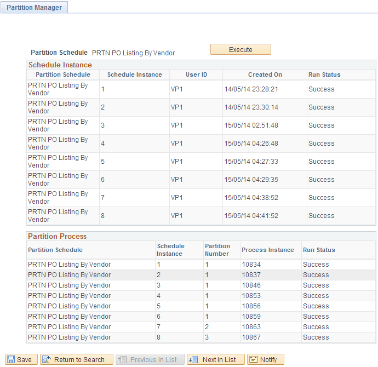This screenshot has height=367, width=378.
Task: Click process instance 10837
Action: coord(251,275)
